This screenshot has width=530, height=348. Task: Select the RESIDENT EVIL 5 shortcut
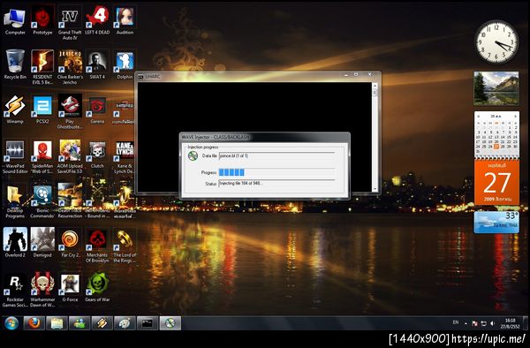[x=42, y=68]
